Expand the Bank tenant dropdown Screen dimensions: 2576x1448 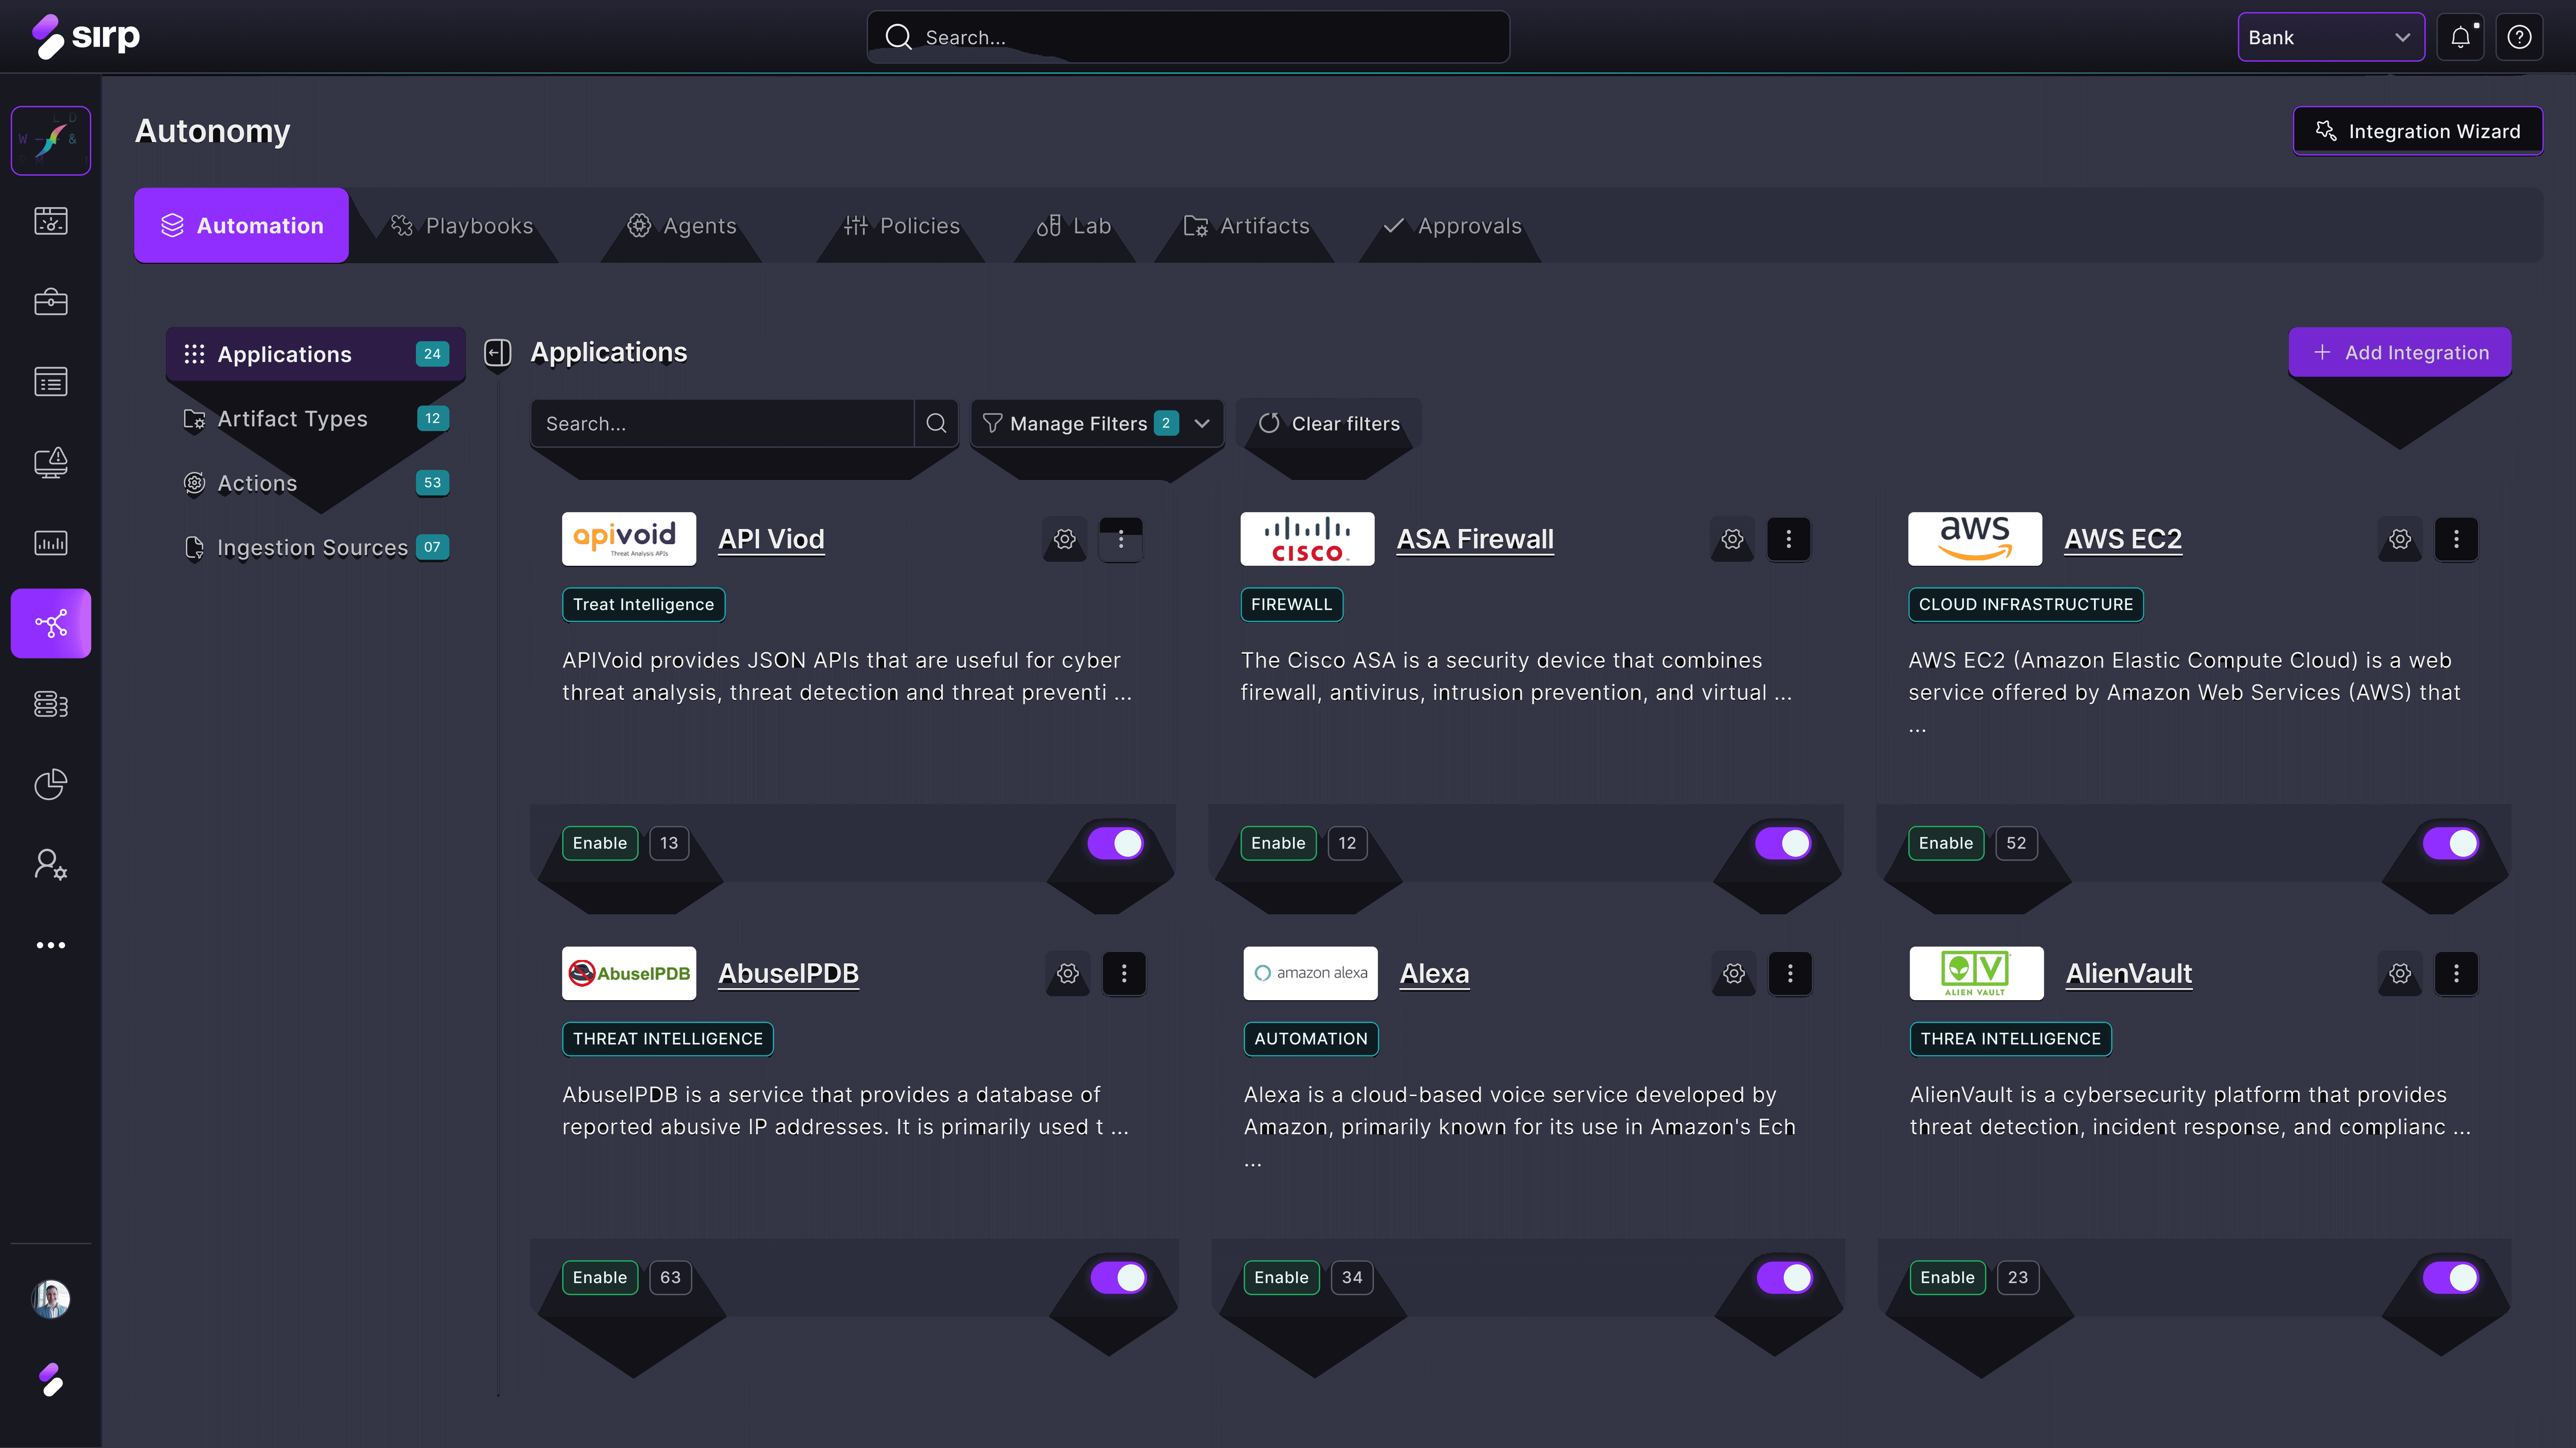point(2330,37)
